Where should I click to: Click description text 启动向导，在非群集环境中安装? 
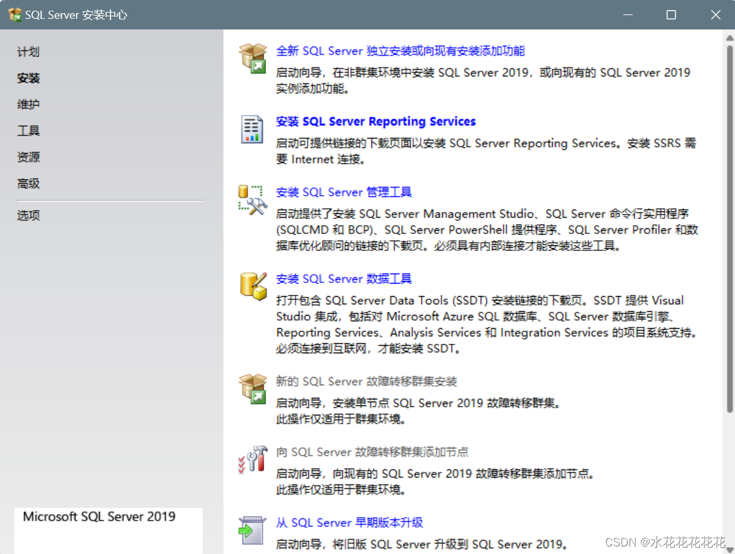point(483,80)
